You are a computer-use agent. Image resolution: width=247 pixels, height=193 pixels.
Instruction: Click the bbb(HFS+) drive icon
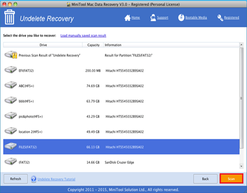(11, 100)
